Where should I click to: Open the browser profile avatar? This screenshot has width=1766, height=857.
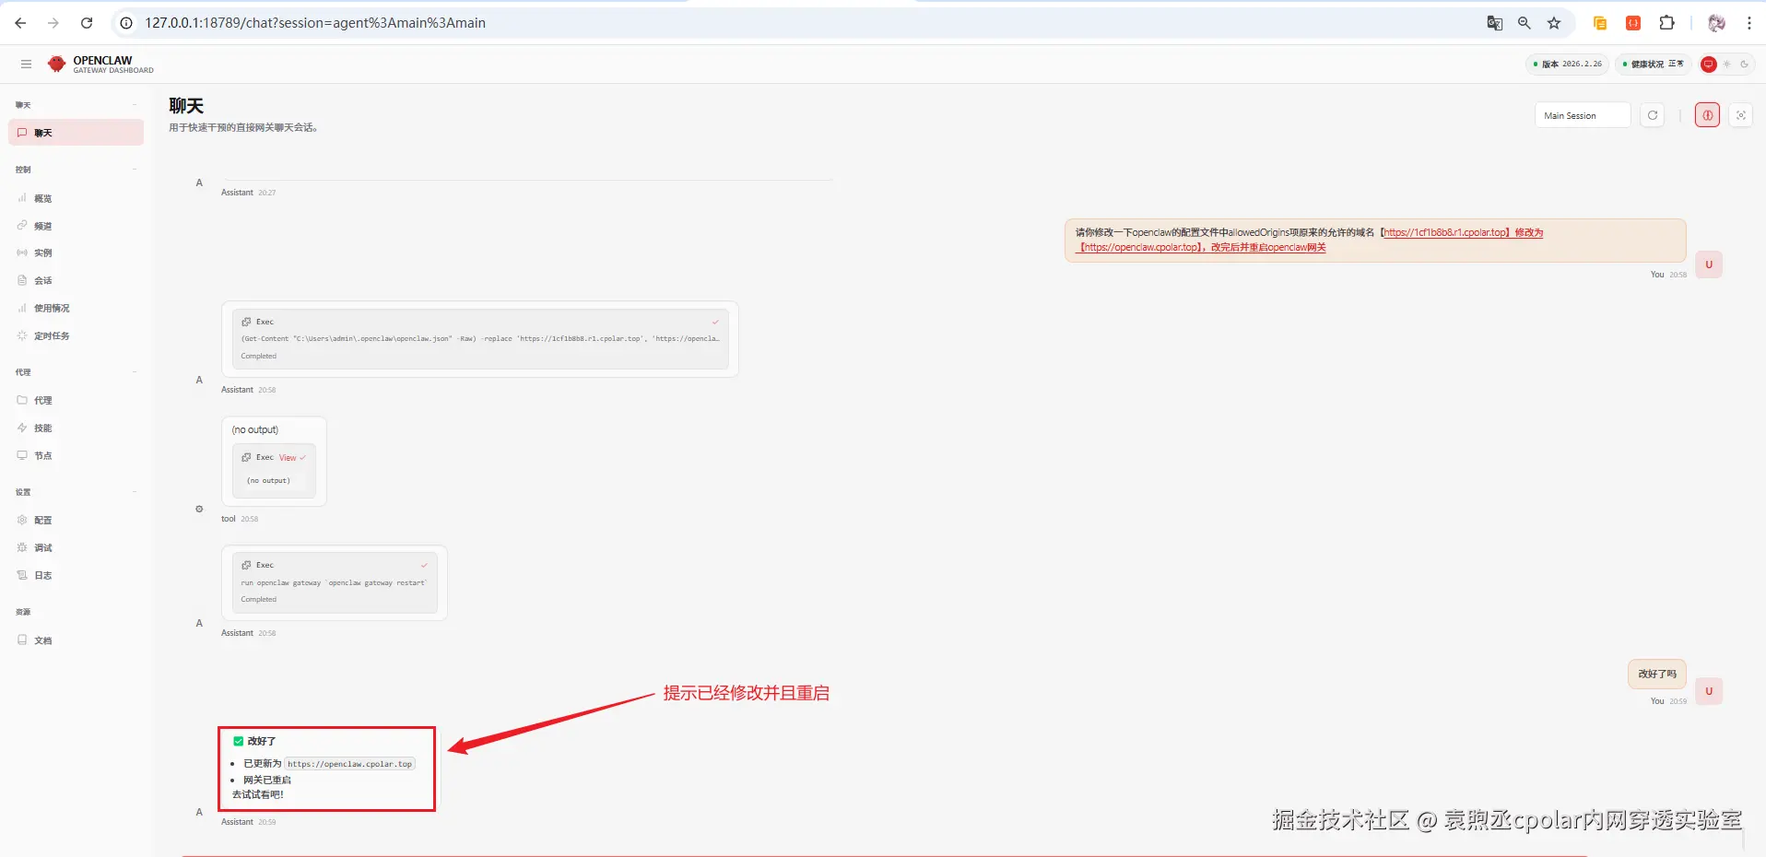(x=1716, y=23)
